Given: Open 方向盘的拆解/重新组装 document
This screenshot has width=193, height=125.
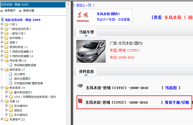Looking at the screenshot, I should 28,83.
